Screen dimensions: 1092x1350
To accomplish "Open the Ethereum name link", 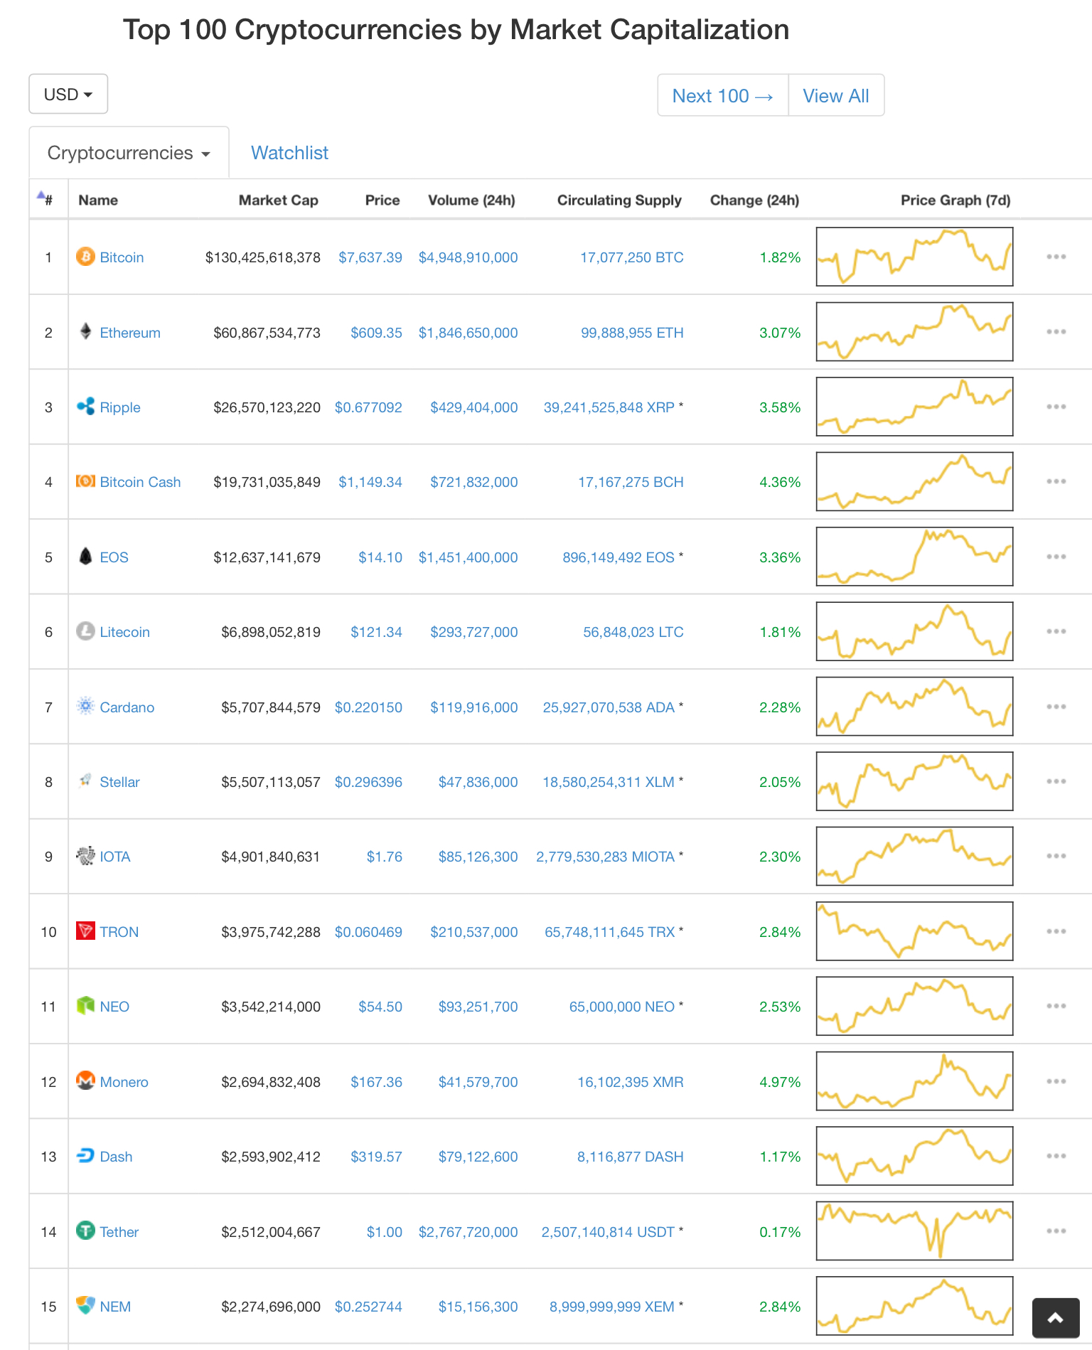I will [130, 333].
